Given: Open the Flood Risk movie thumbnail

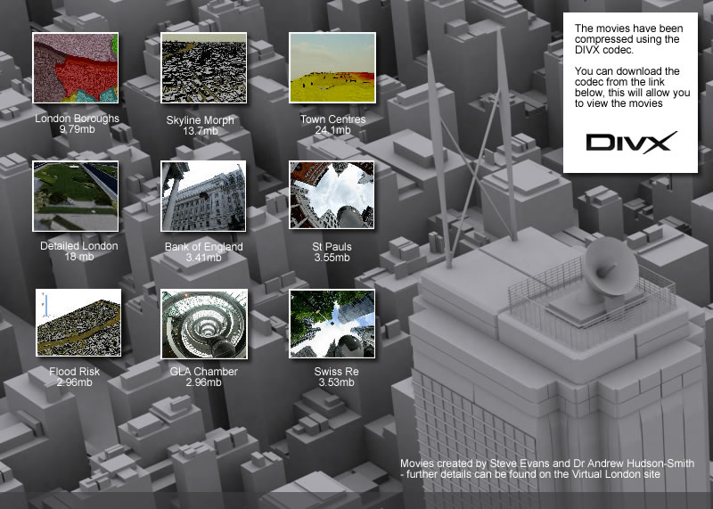Looking at the screenshot, I should pos(78,323).
